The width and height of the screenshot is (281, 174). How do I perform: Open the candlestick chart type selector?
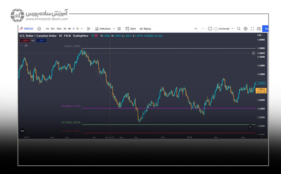pos(89,29)
